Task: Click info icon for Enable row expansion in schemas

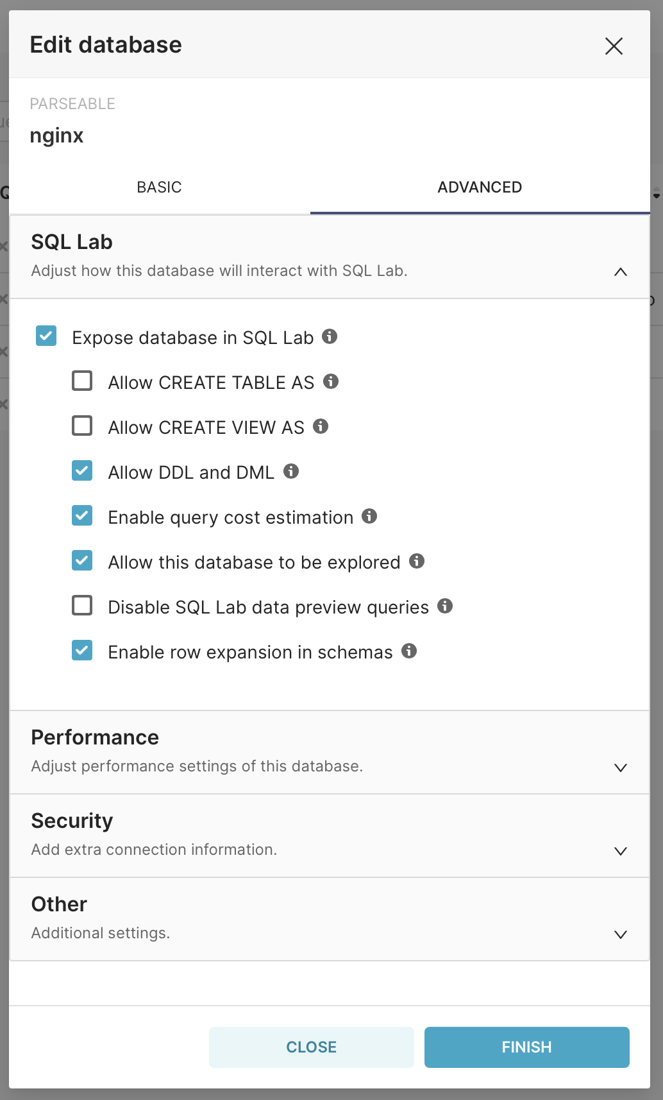Action: (409, 651)
